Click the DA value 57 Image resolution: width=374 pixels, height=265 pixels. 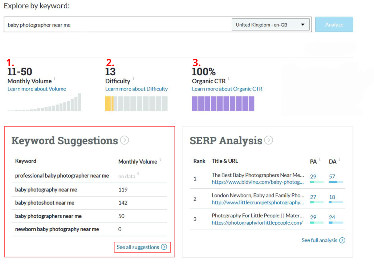(x=332, y=176)
